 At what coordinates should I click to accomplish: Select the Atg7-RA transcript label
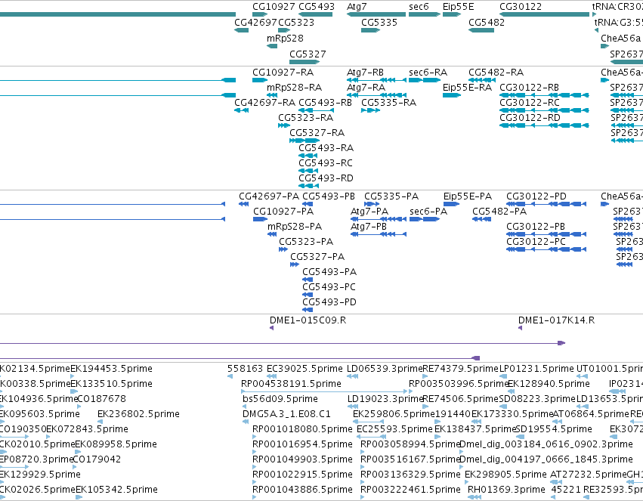366,88
